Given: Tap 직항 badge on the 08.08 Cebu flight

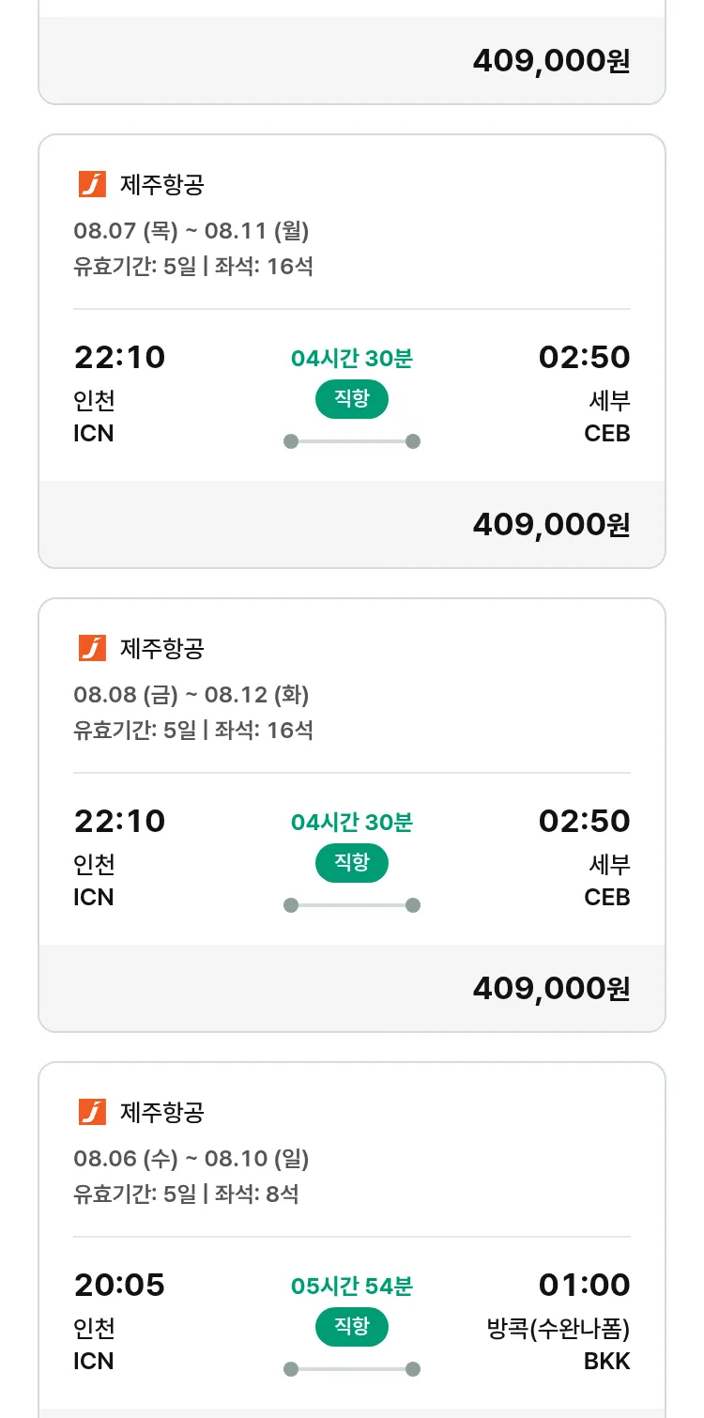Looking at the screenshot, I should click(x=352, y=863).
